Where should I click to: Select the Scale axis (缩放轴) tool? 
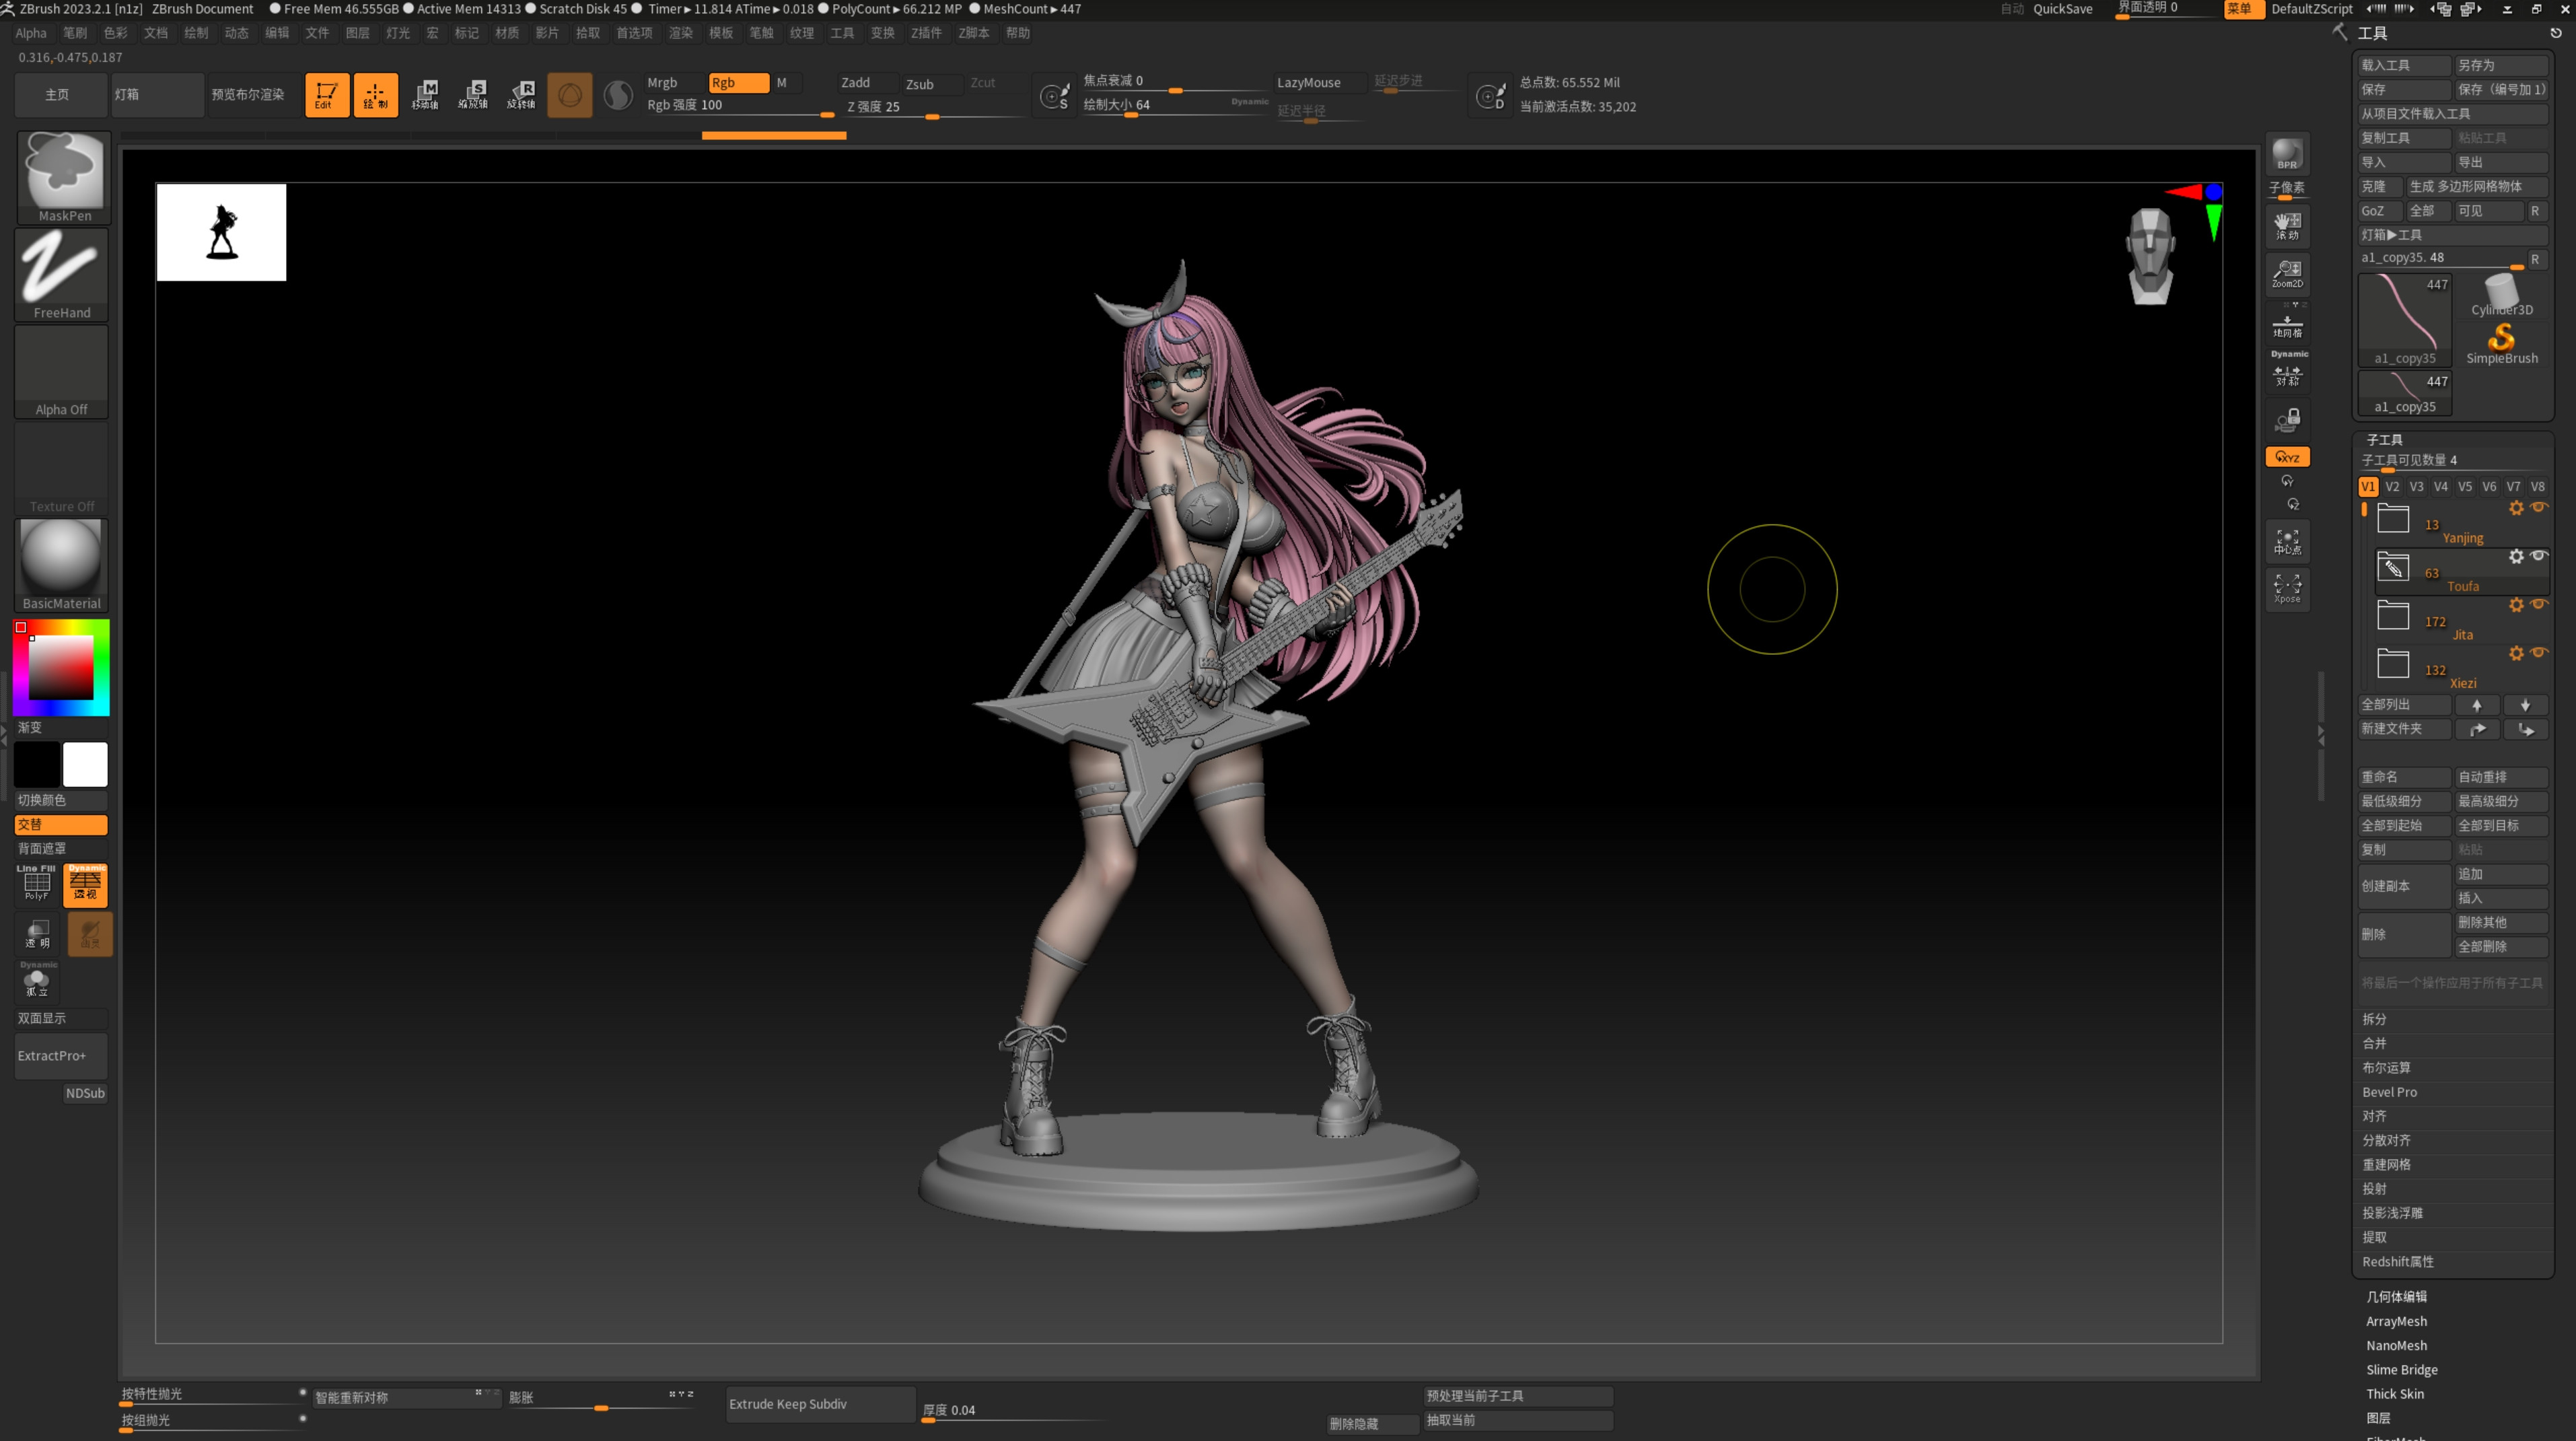pos(473,95)
